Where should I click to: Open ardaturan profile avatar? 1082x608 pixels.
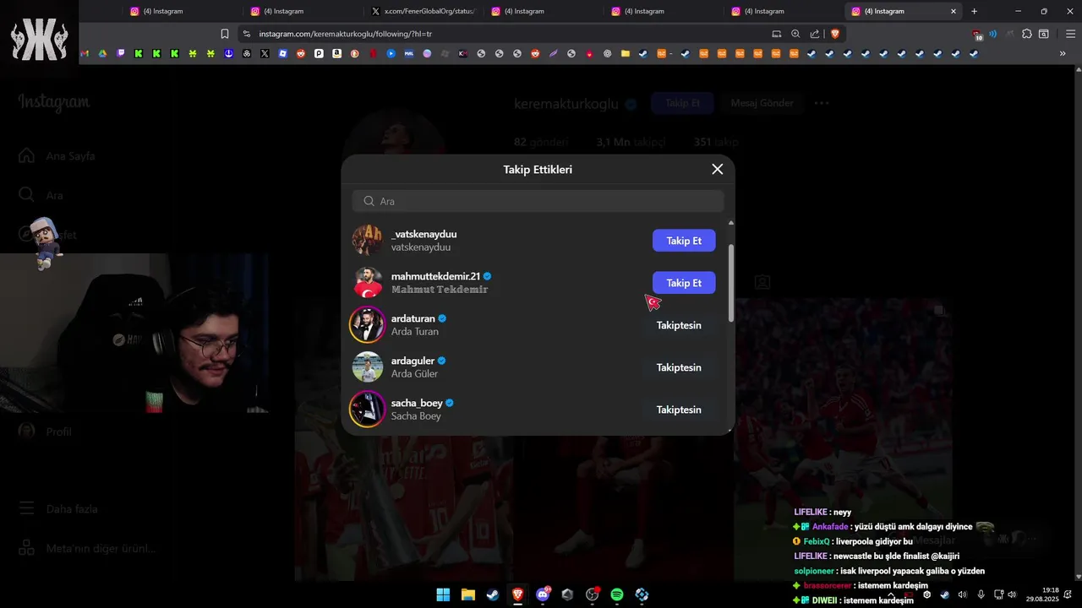[x=368, y=324]
